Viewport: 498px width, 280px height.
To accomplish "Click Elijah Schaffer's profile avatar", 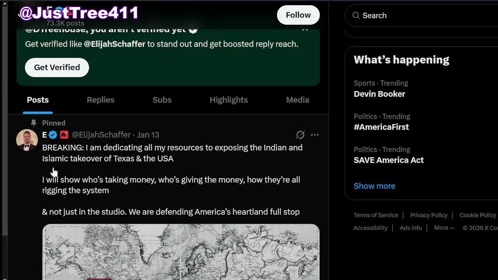I will pos(27,140).
